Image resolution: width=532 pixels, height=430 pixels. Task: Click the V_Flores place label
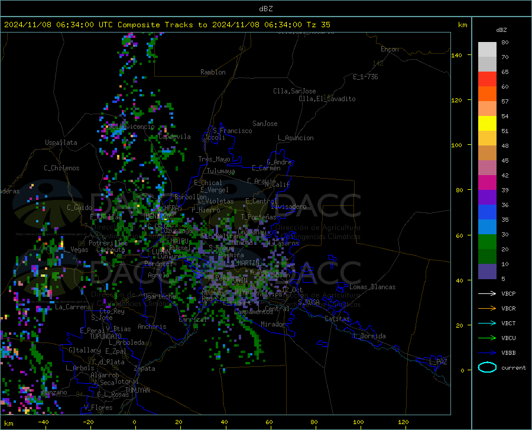pyautogui.click(x=98, y=408)
